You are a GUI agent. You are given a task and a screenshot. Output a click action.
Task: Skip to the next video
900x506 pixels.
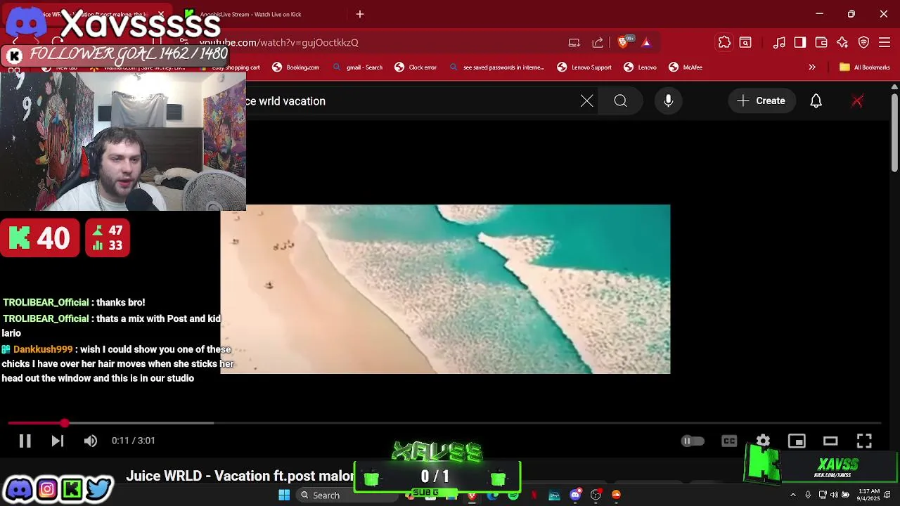[x=58, y=441]
